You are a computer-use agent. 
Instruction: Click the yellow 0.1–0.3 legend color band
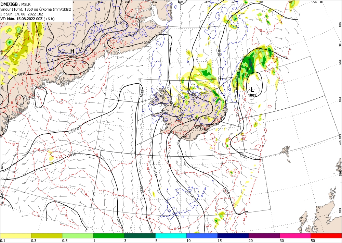[x=15, y=235]
